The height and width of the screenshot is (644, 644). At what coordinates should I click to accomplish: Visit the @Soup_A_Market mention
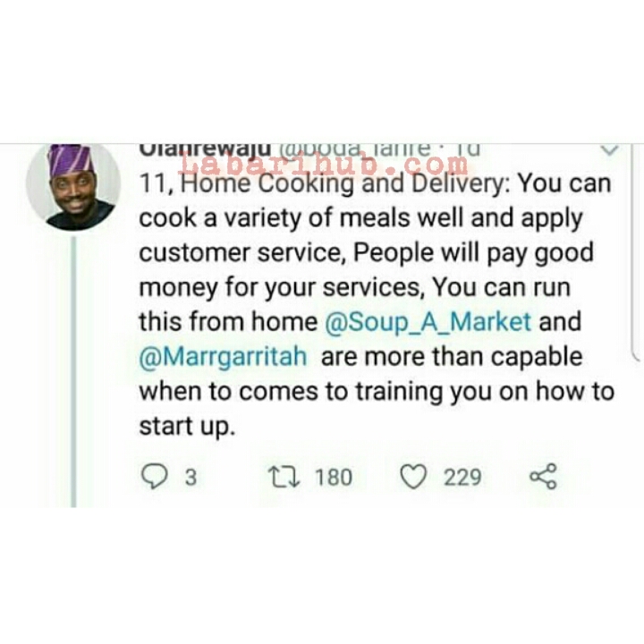[428, 322]
